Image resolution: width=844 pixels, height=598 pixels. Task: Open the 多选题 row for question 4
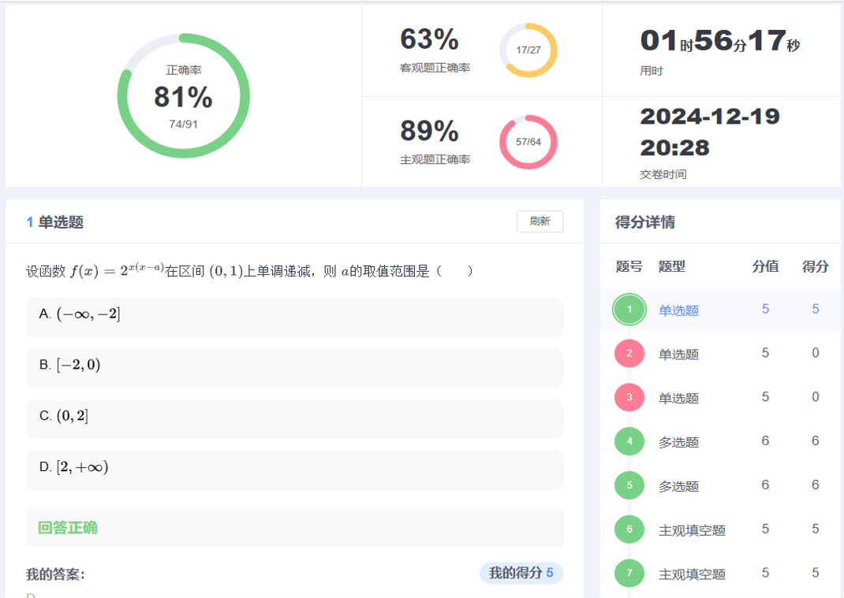click(678, 442)
